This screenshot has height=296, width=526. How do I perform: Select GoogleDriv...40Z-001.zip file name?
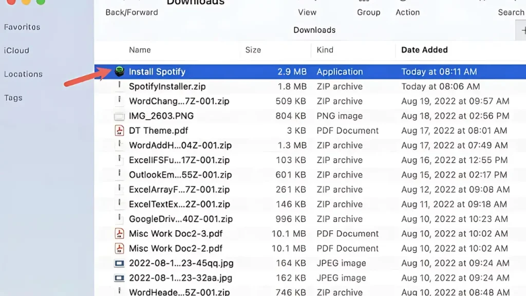[181, 219]
